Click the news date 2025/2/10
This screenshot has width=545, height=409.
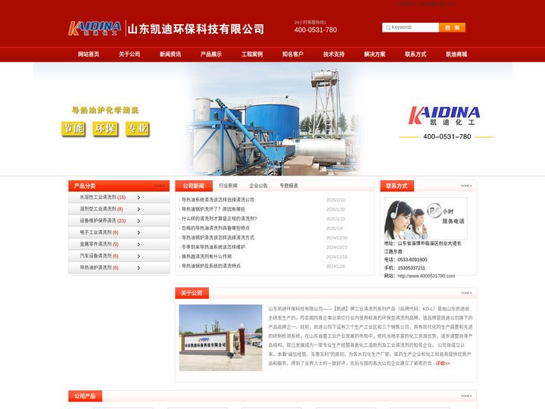(335, 200)
